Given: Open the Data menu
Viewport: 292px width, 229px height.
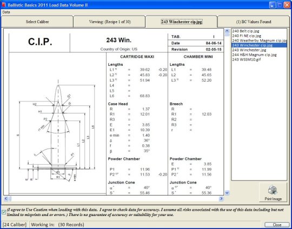Looking at the screenshot, I should (6, 12).
